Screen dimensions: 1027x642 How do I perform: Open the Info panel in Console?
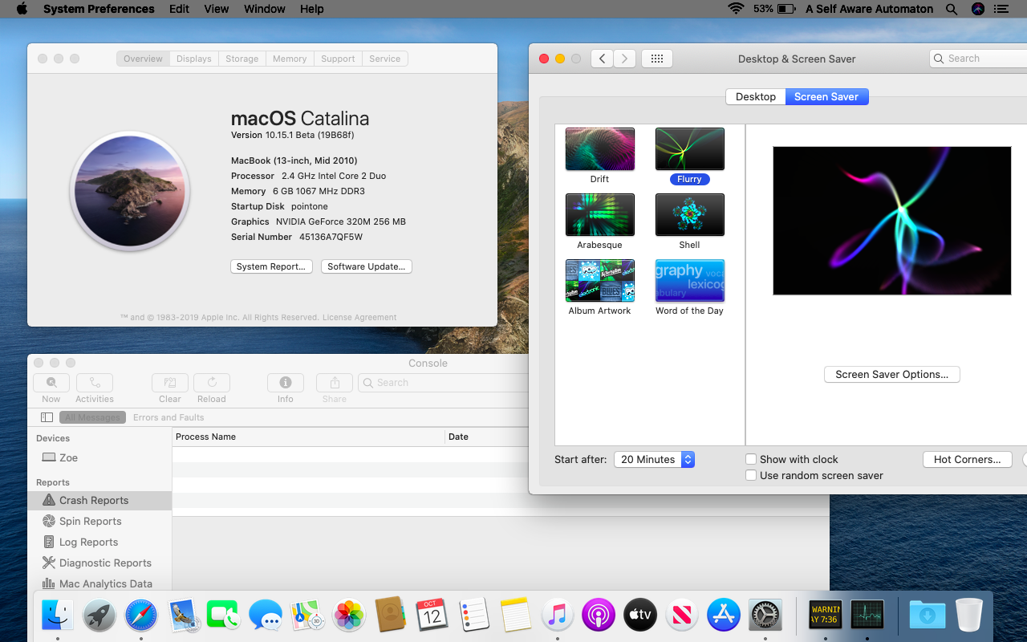tap(286, 383)
